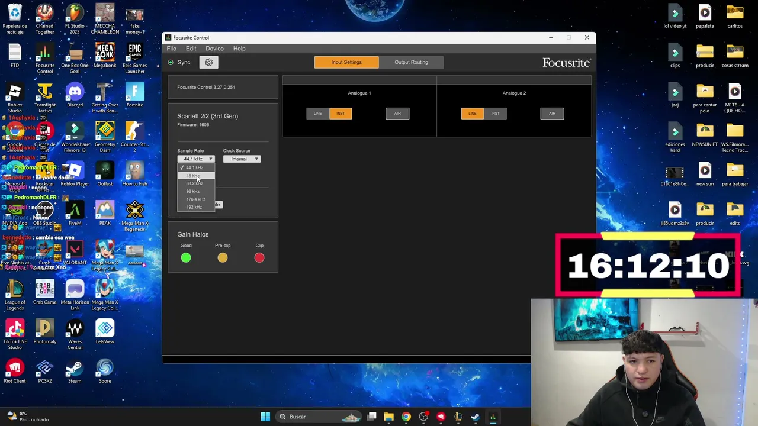Screen dimensions: 758x426
Task: Launch the PEAK desktop shortcut
Action: [x=105, y=214]
